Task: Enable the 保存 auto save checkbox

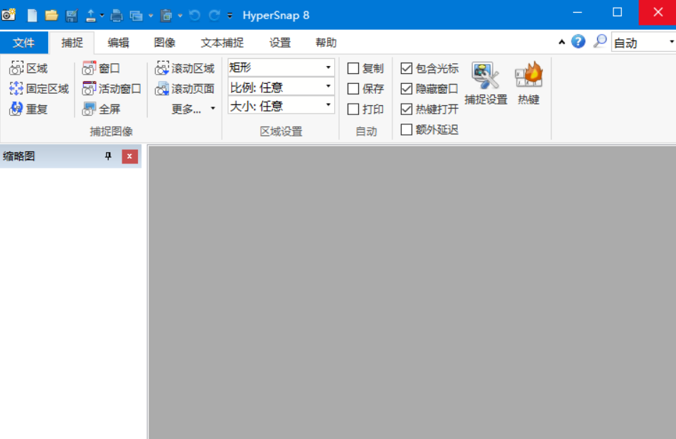Action: [353, 89]
